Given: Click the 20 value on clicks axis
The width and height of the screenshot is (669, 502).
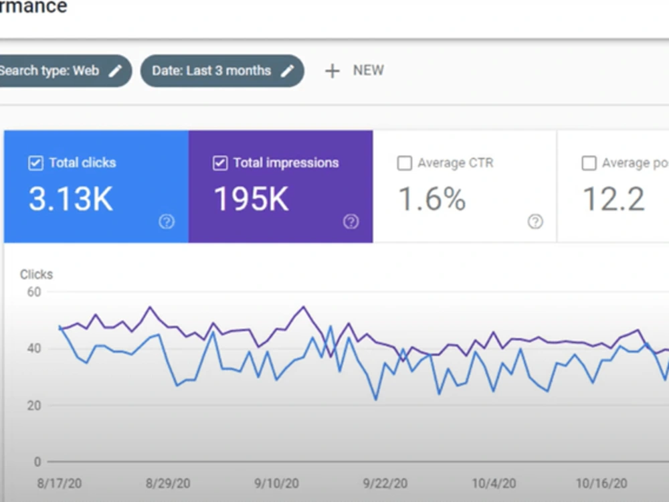Looking at the screenshot, I should point(34,406).
